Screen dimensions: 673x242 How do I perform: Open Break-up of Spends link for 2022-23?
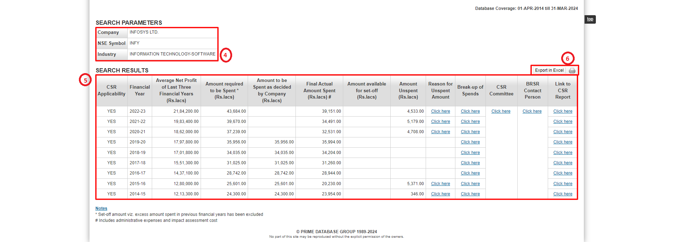[x=470, y=111]
